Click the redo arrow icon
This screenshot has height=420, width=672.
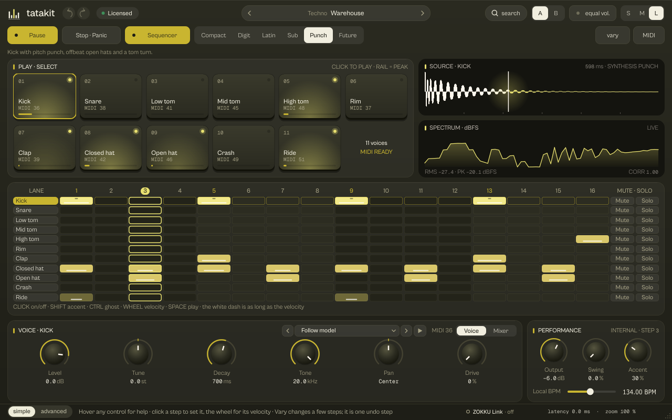tap(83, 13)
